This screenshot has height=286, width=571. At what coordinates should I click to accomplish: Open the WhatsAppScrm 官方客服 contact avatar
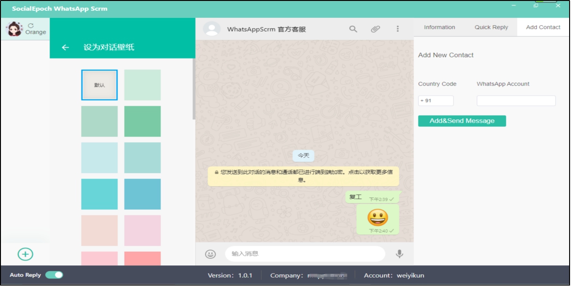[212, 29]
